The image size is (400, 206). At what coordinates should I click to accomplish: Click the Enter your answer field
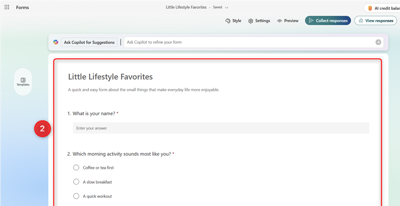tap(221, 128)
